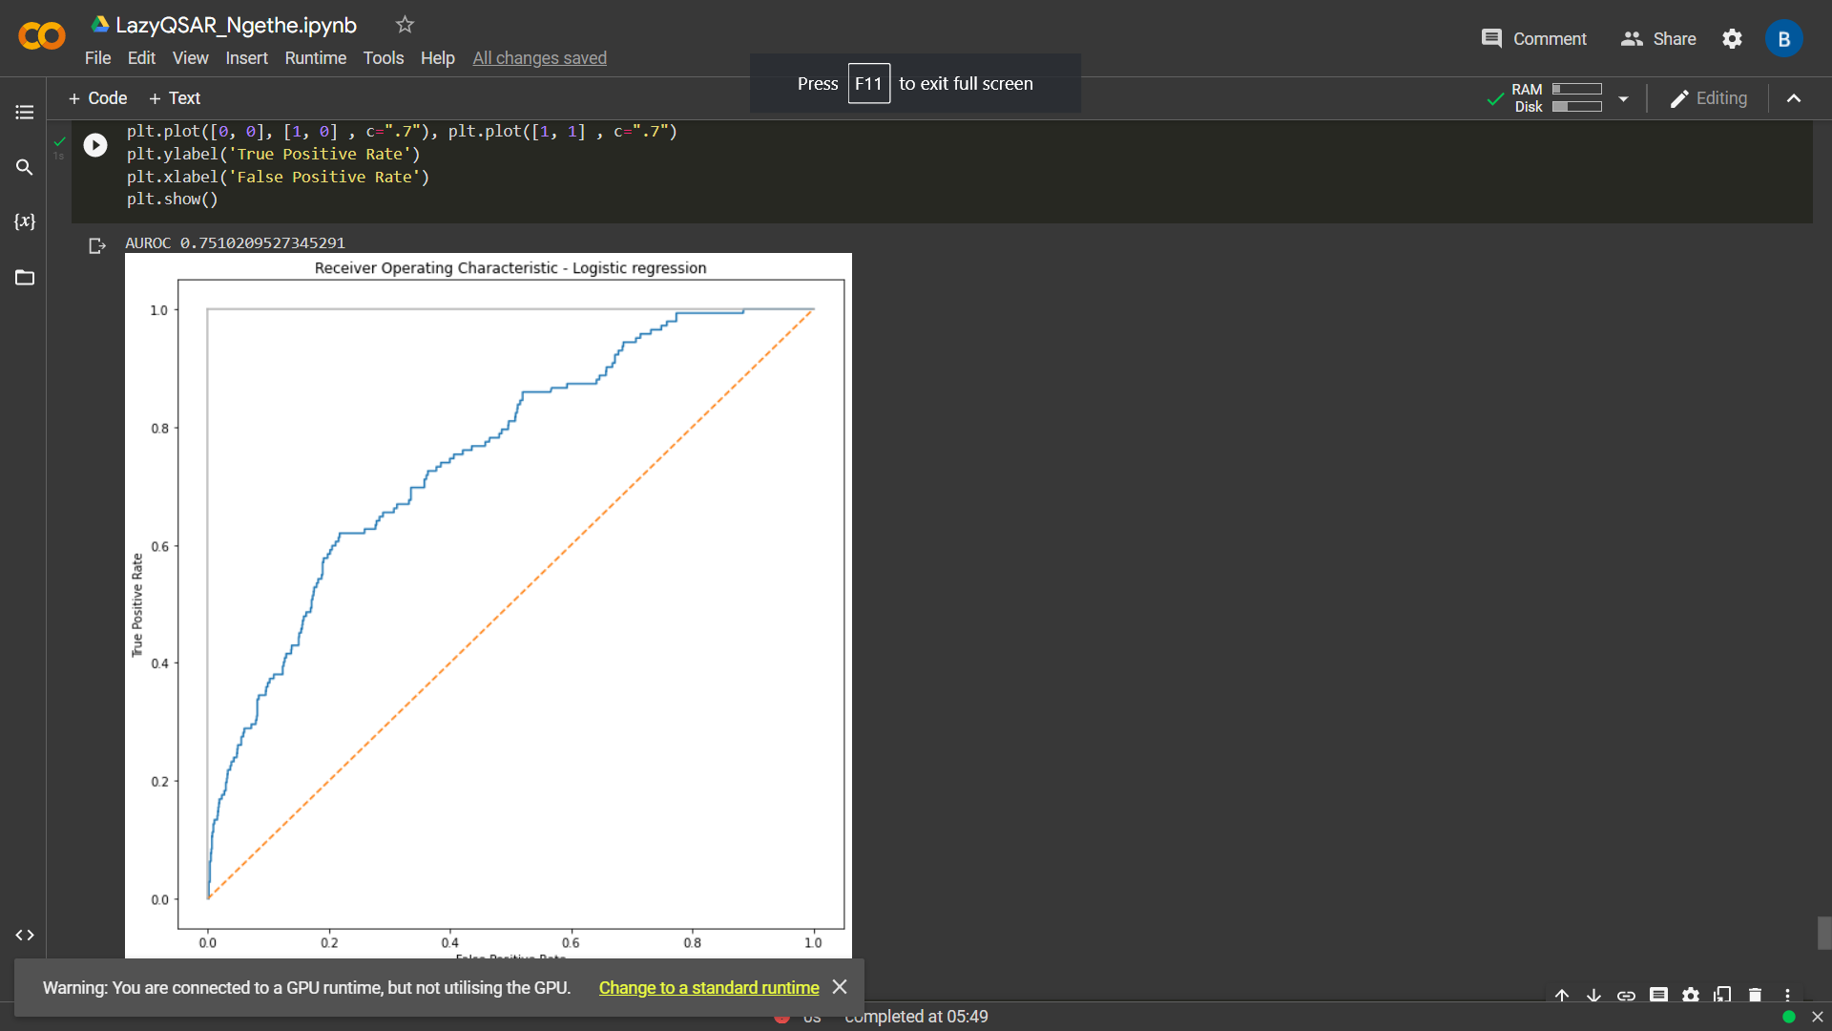1832x1031 pixels.
Task: Star the LazyQSAR_Ngethe notebook
Action: pos(405,25)
